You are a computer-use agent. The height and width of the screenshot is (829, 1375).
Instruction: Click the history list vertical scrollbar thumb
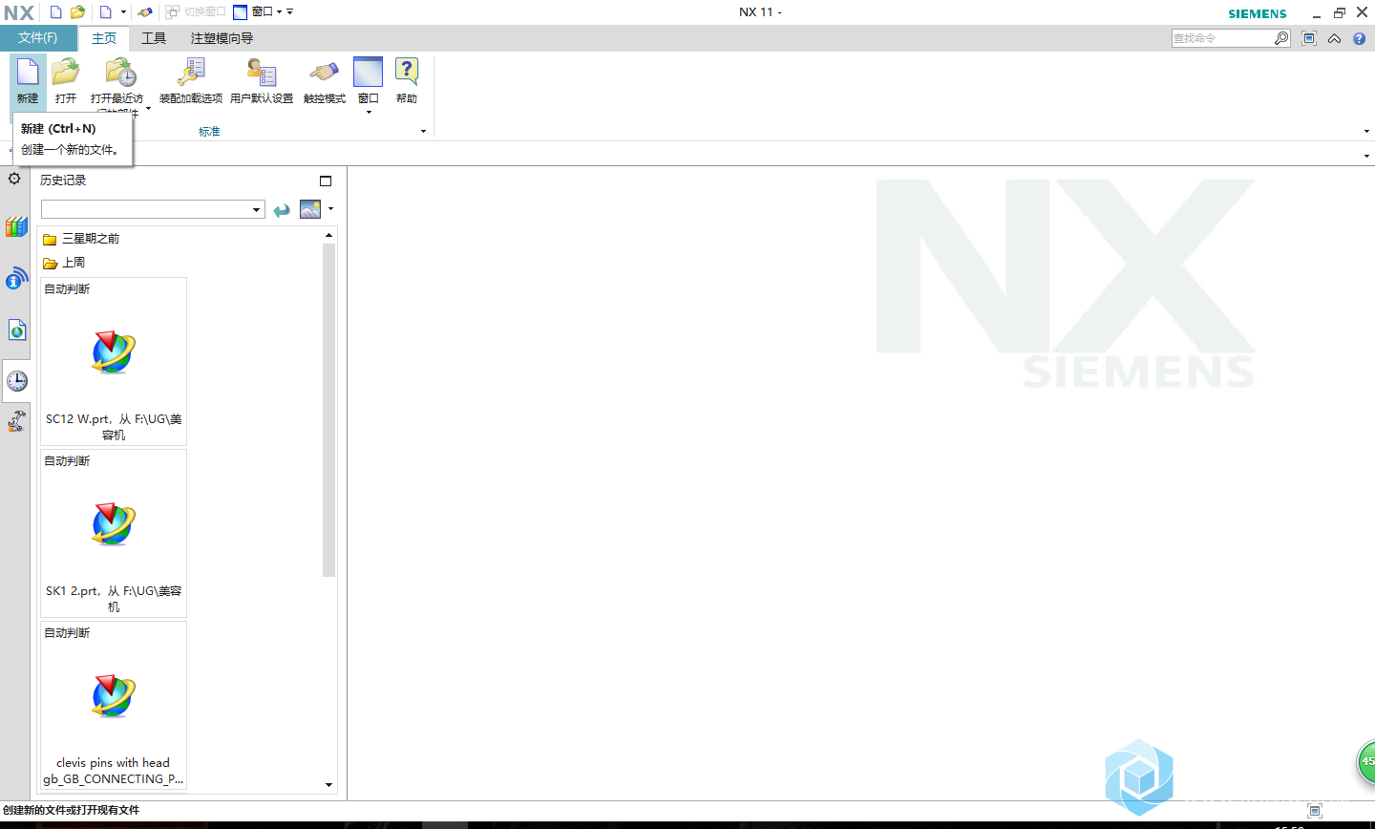329,411
